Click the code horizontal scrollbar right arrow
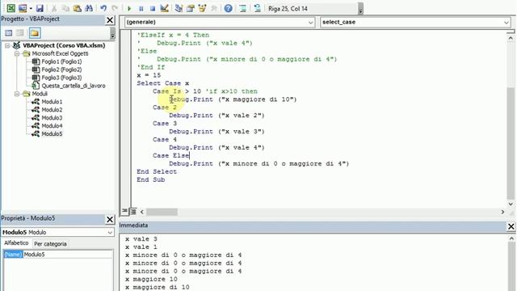517x291 pixels. coord(502,212)
